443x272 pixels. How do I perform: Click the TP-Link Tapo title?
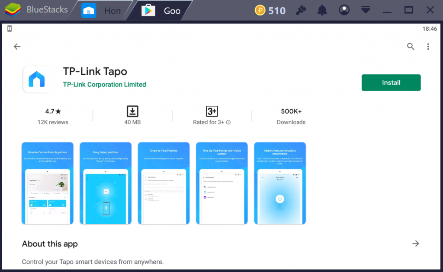pos(95,71)
